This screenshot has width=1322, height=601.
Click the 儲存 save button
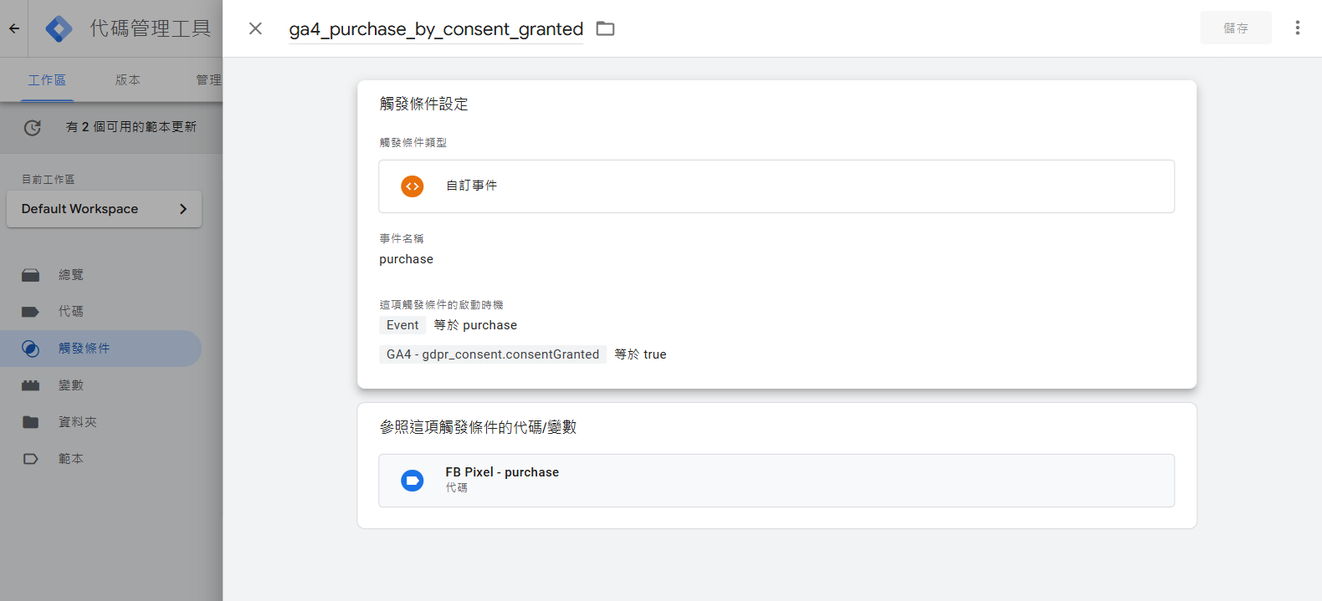tap(1236, 28)
